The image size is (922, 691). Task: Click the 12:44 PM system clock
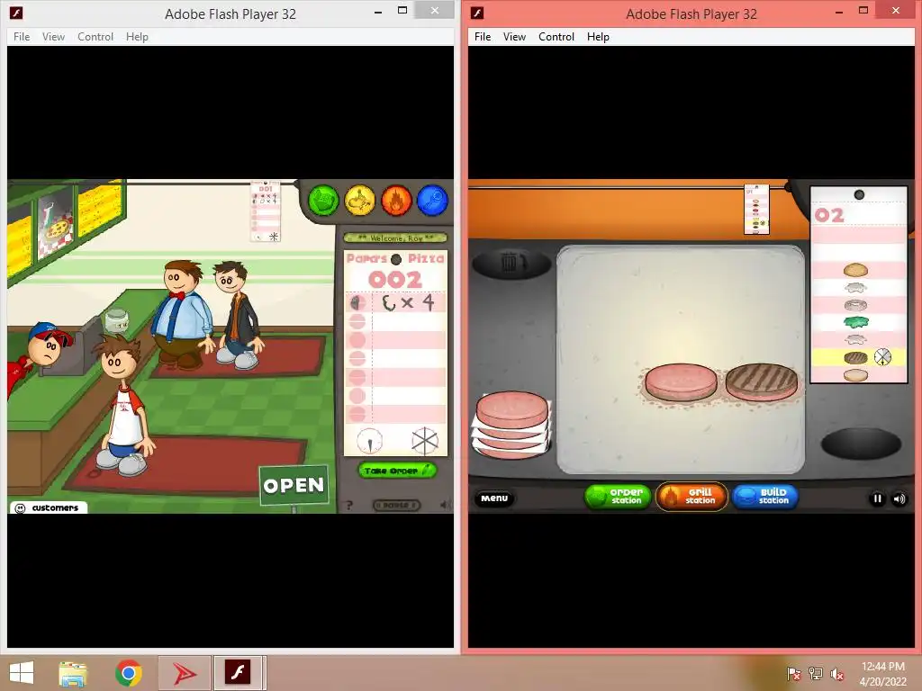click(882, 667)
